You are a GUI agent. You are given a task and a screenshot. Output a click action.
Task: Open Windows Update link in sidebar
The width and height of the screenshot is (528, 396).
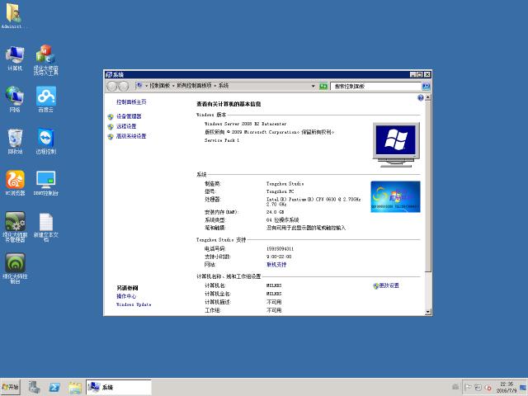click(x=134, y=304)
